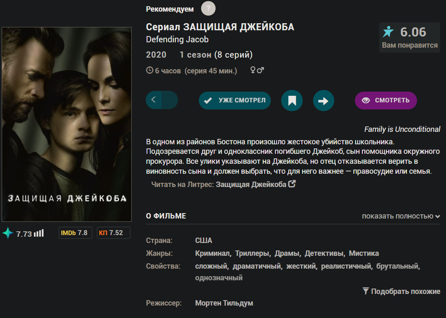The height and width of the screenshot is (318, 446).
Task: Click the gender audience symbols icon
Action: 257,70
